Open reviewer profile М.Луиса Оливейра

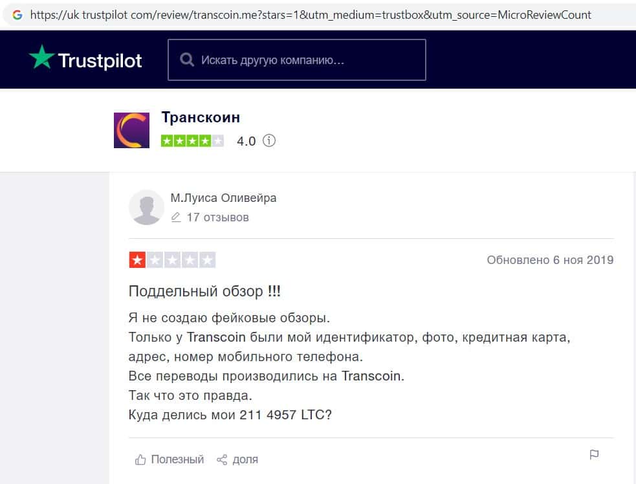(x=223, y=198)
